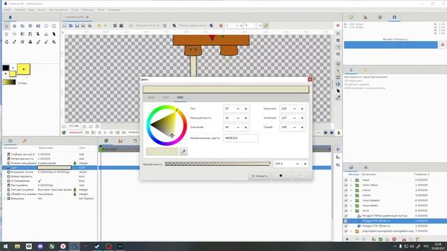Viewport: 447px width, 251px height.
Task: Click the hex color code field
Action: coord(240,138)
